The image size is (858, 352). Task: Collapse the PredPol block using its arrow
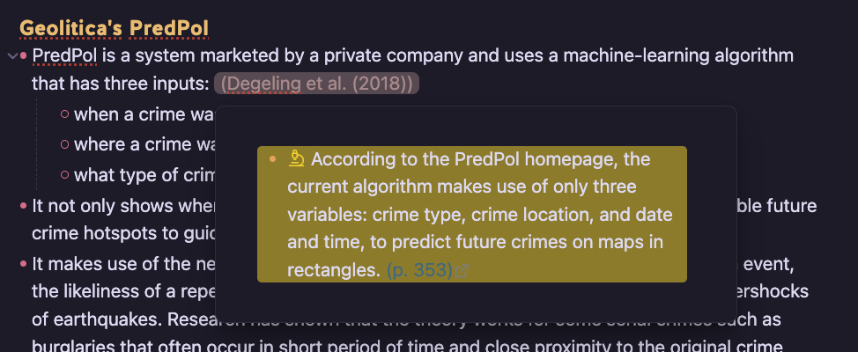[11, 57]
